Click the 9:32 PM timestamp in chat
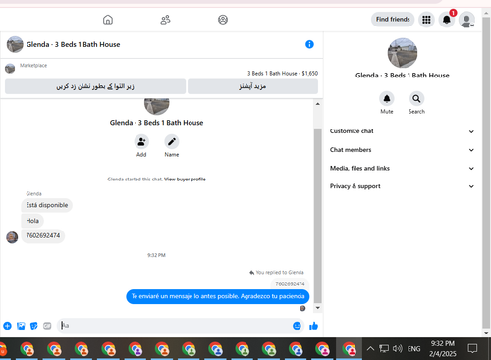The width and height of the screenshot is (491, 360). pos(156,255)
